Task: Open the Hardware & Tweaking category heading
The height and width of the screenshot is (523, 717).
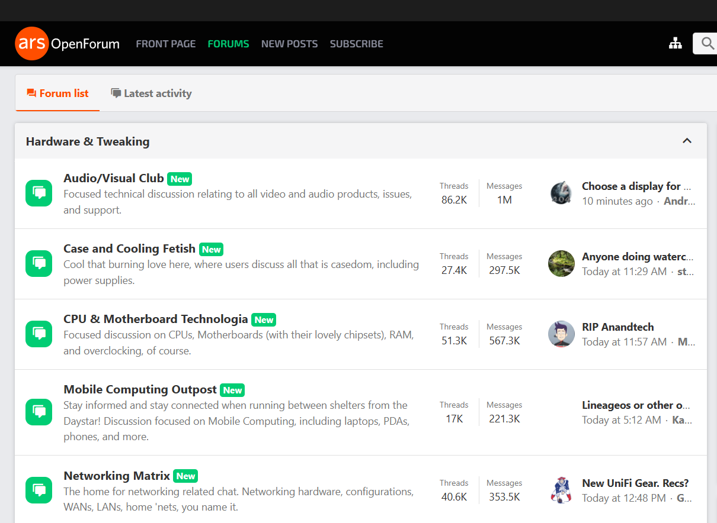Action: pyautogui.click(x=88, y=141)
